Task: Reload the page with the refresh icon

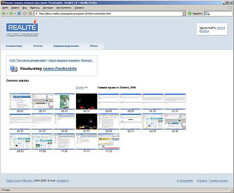Action: click(x=19, y=14)
